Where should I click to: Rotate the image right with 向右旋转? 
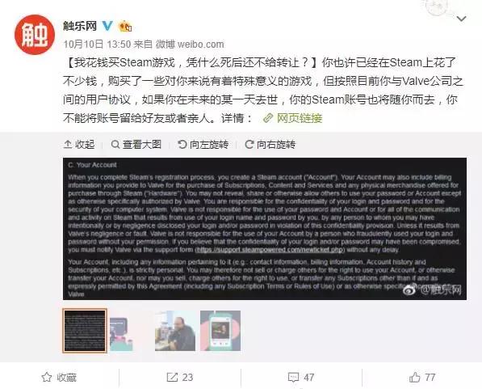pos(270,144)
